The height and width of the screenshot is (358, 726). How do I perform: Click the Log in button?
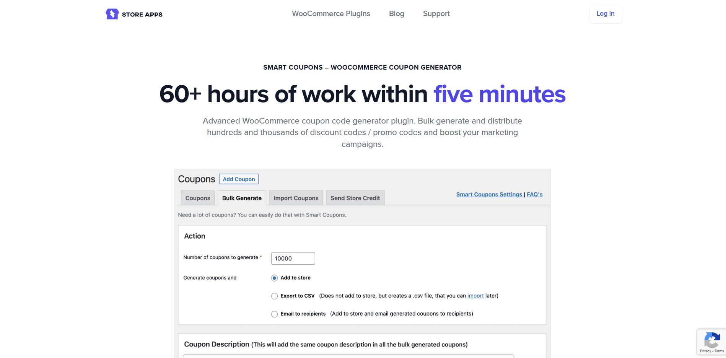(605, 14)
